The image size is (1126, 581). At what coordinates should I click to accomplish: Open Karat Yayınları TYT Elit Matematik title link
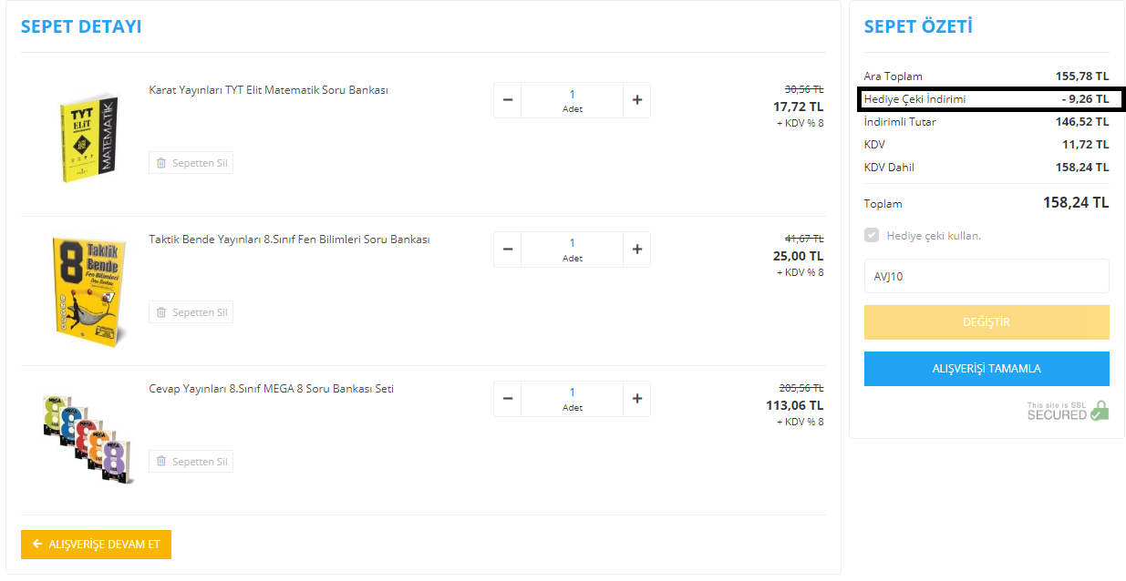[269, 90]
